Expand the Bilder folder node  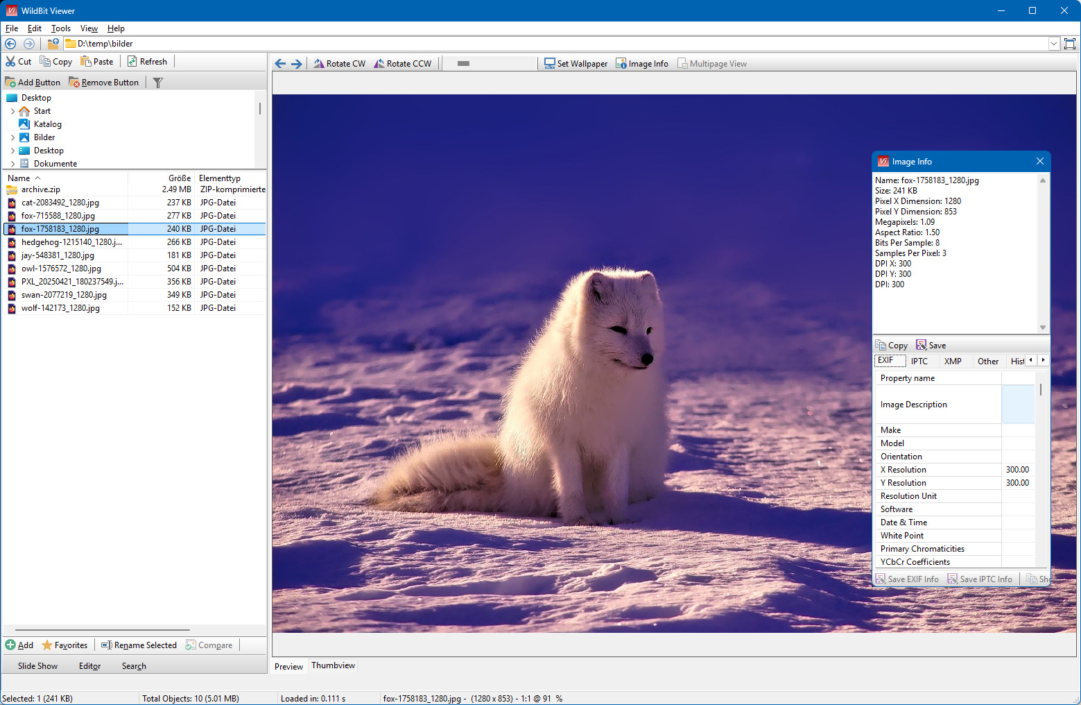pos(12,137)
